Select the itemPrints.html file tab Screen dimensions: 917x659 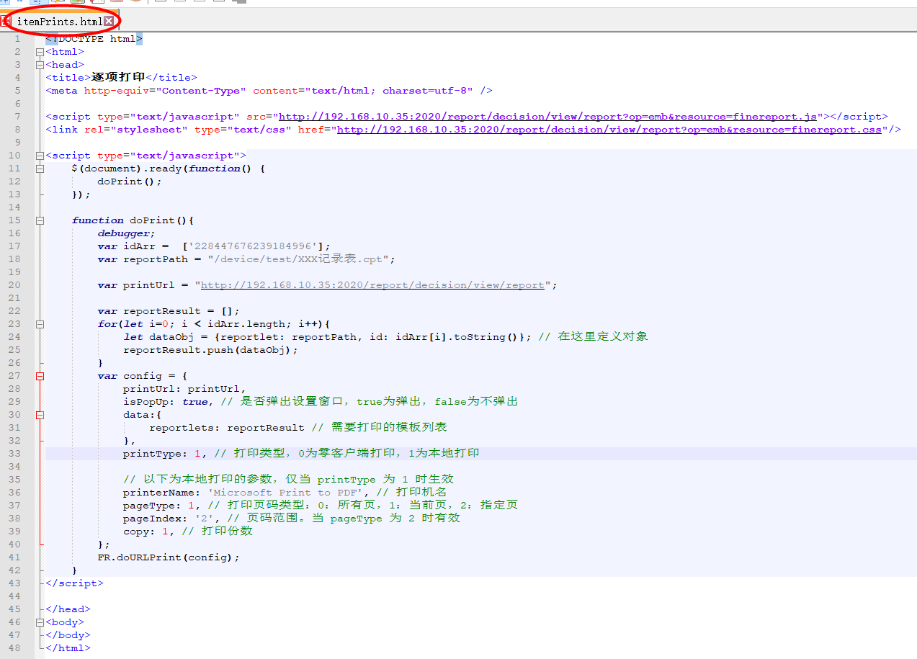[x=59, y=22]
